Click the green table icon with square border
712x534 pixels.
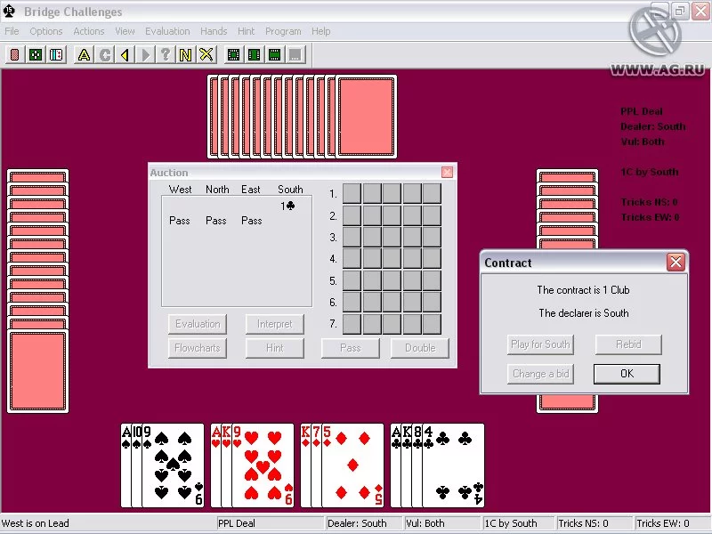[x=233, y=55]
